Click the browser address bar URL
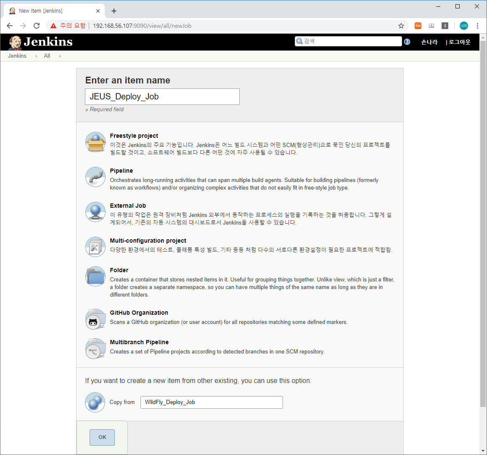Image resolution: width=487 pixels, height=455 pixels. 142,26
